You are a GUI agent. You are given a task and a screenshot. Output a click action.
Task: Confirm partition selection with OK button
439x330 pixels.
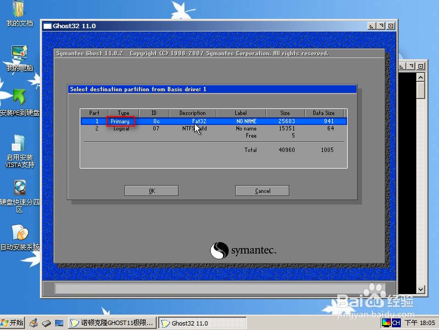152,191
